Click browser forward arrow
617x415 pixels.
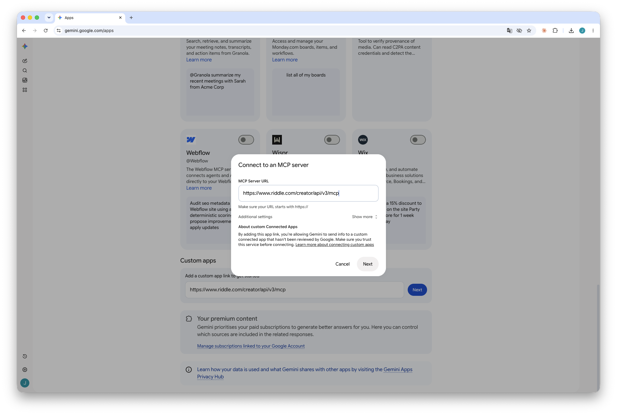[x=35, y=31]
